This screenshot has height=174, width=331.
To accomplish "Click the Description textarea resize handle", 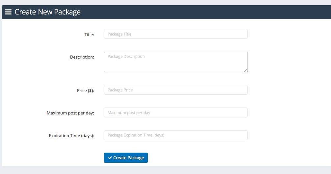I will click(x=246, y=70).
